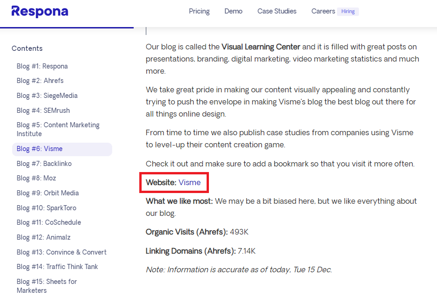Click the Hiring badge
The image size is (437, 297).
tap(348, 11)
